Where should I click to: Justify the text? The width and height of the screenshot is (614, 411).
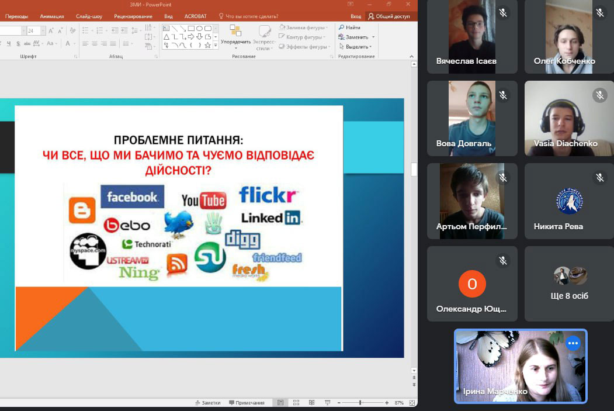click(113, 43)
